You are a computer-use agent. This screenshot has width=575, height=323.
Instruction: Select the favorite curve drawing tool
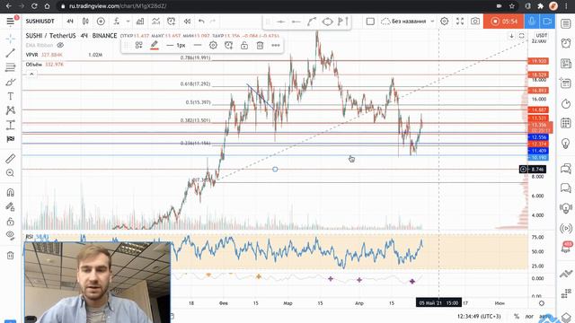312,22
